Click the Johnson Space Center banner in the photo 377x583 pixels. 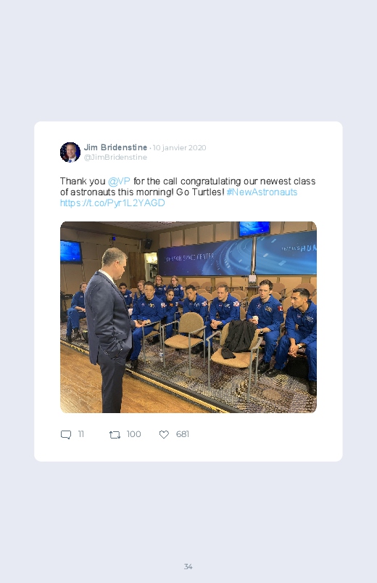(204, 258)
